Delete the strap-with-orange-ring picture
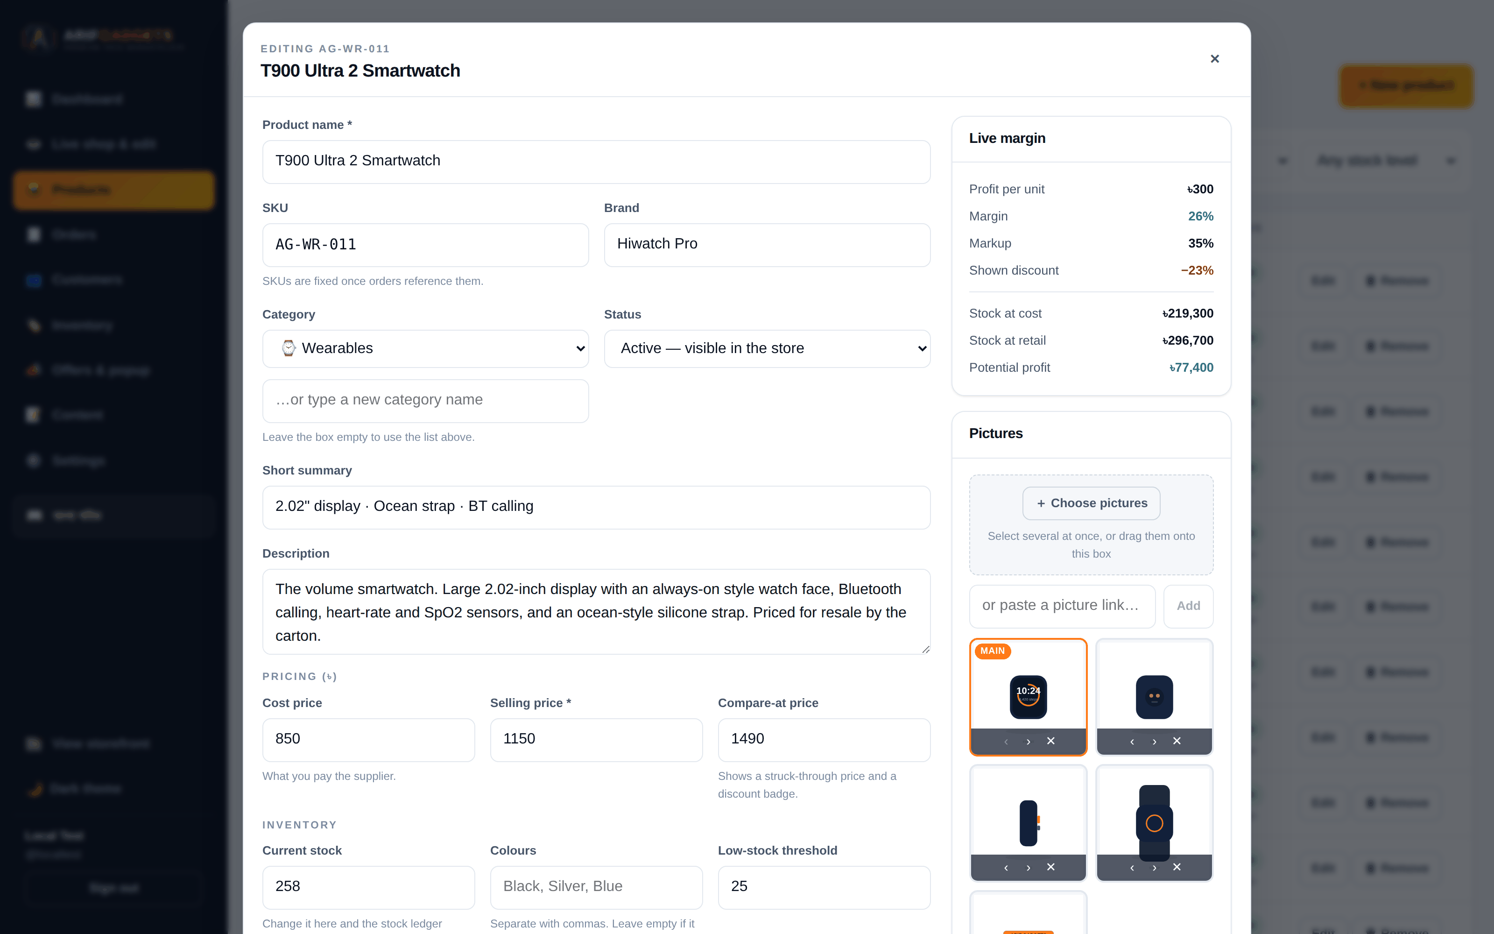The image size is (1494, 934). (1177, 867)
